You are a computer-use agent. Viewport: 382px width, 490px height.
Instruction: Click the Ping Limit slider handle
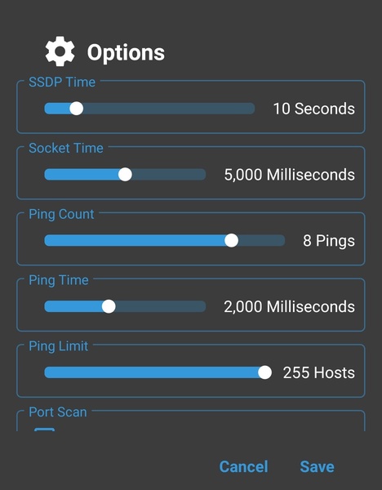(265, 372)
